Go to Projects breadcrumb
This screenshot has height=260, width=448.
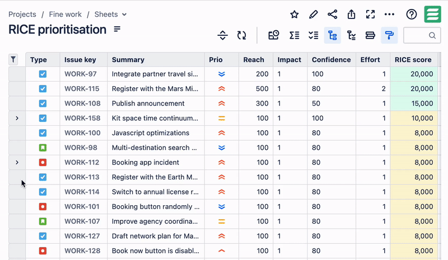coord(22,15)
